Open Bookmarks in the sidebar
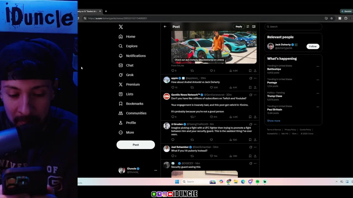 pyautogui.click(x=131, y=104)
